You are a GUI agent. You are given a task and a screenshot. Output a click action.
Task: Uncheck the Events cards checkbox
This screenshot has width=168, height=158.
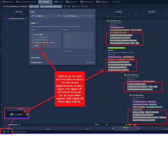click(33, 16)
